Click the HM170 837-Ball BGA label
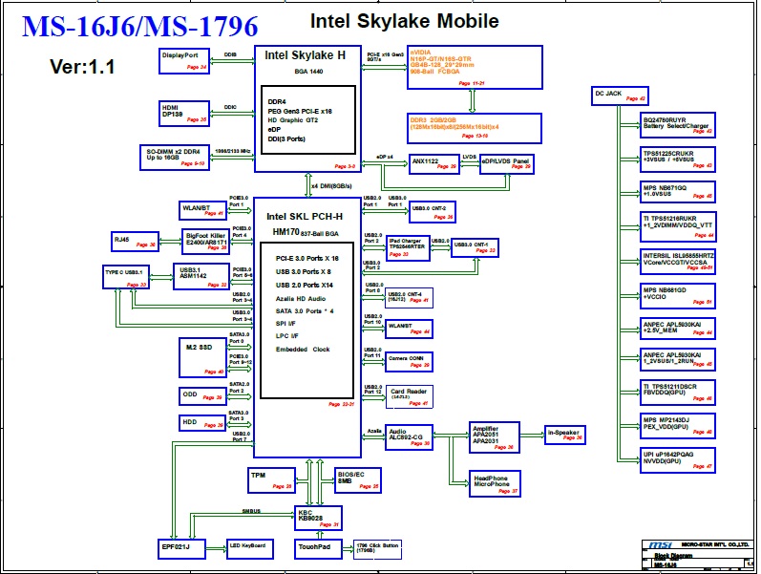761x574 pixels. 306,233
